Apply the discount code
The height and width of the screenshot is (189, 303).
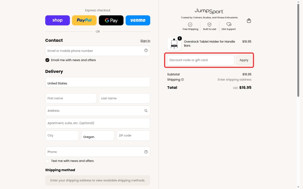(x=244, y=60)
